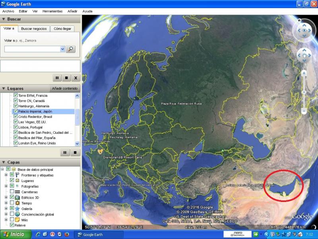Click the Edificios 3D layer icon
318x239 pixels.
pos(17,197)
